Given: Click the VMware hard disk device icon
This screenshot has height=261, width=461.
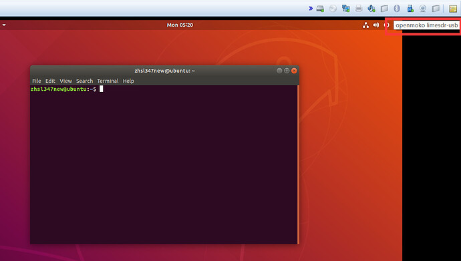Looking at the screenshot, I should (x=320, y=9).
